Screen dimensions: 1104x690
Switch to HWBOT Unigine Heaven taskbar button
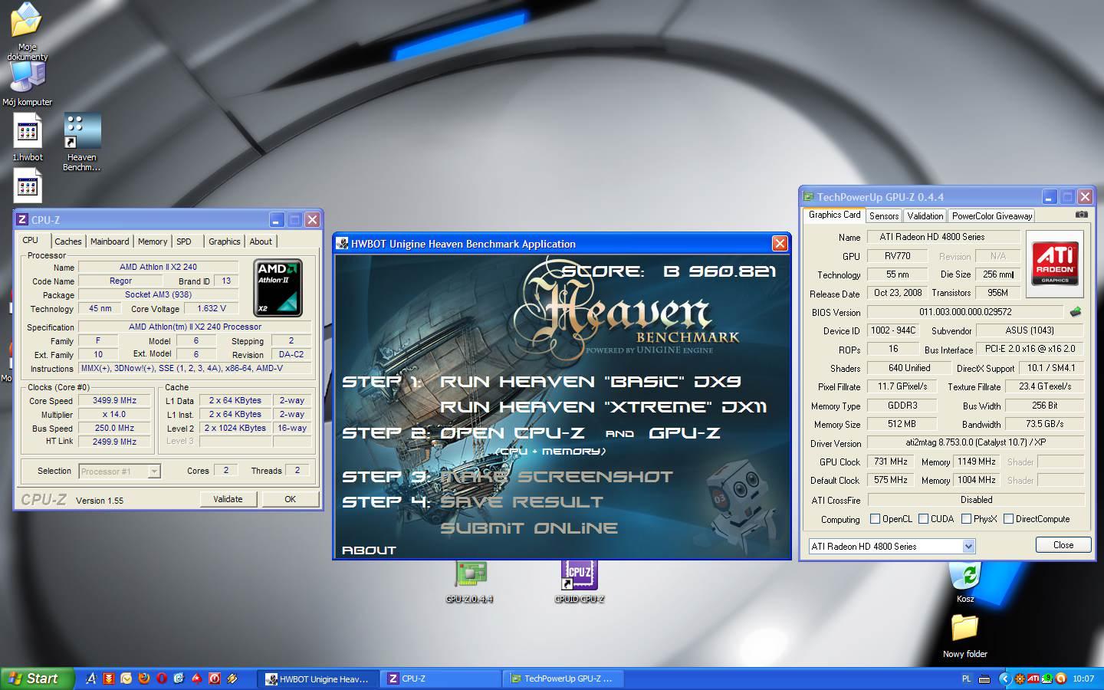click(317, 678)
